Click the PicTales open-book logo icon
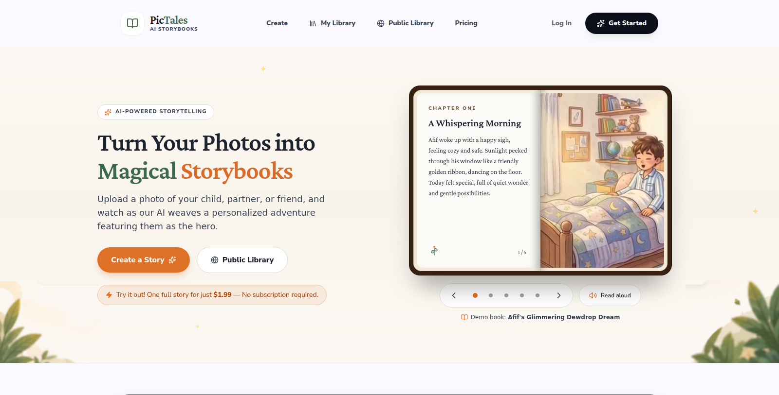Image resolution: width=779 pixels, height=395 pixels. click(132, 23)
